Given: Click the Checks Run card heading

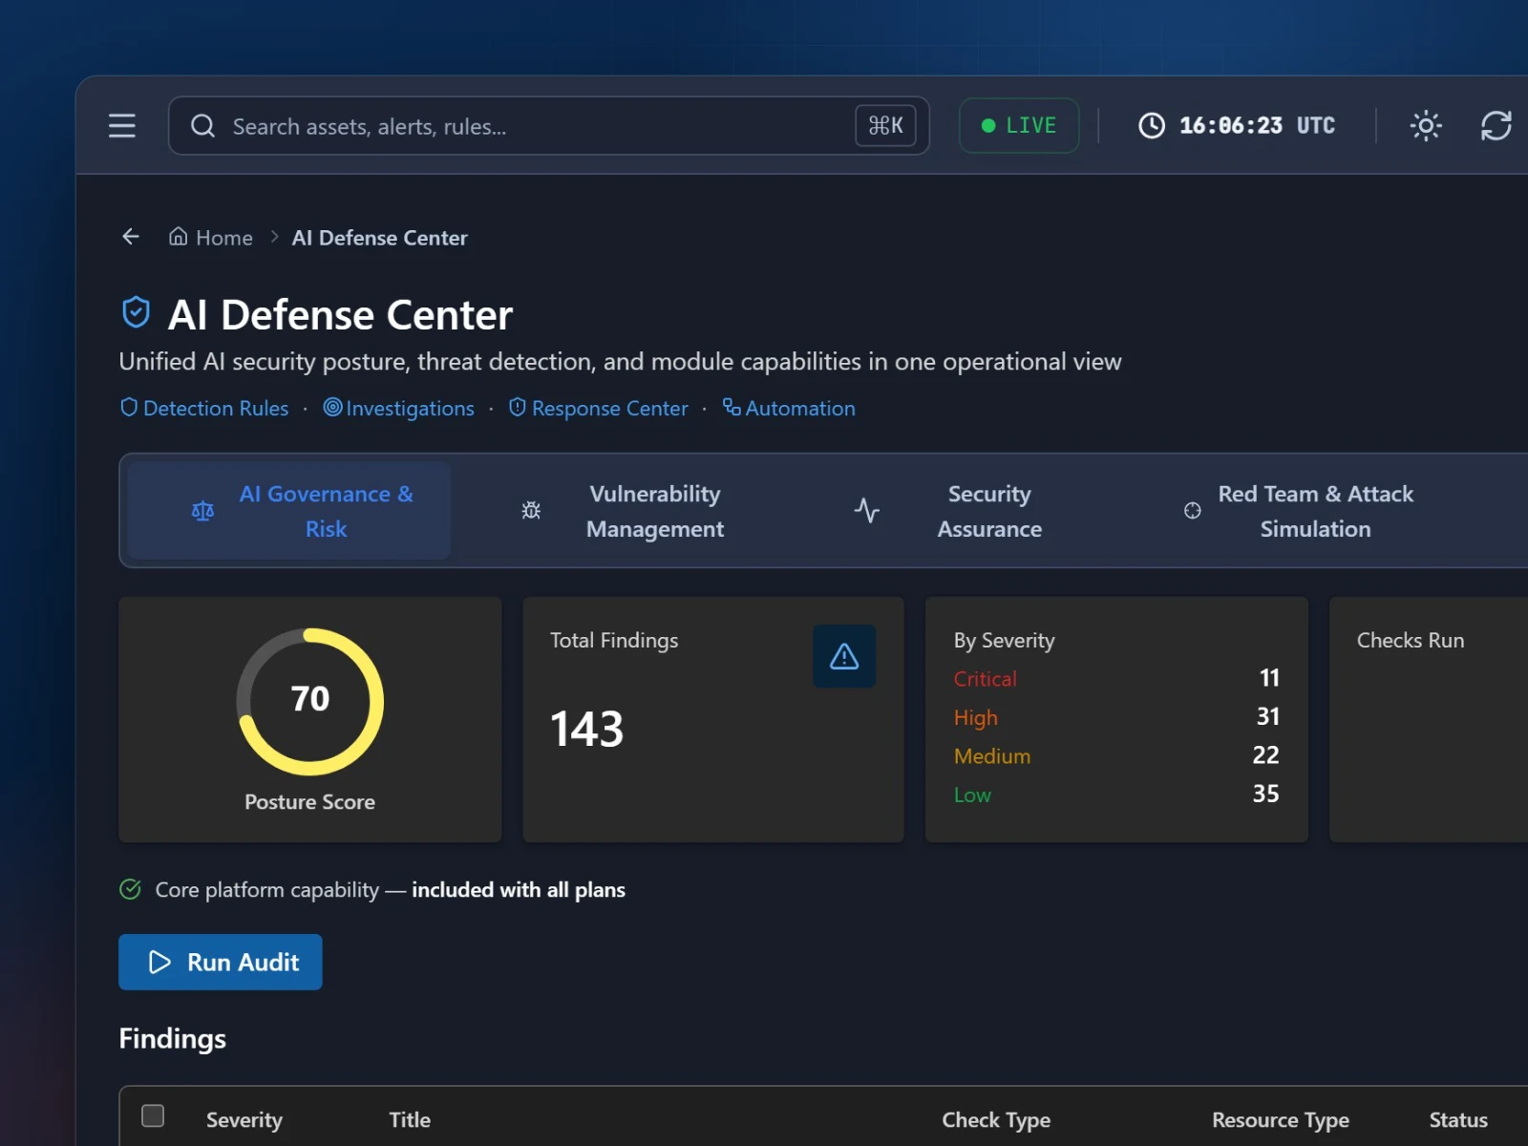Looking at the screenshot, I should pyautogui.click(x=1411, y=641).
